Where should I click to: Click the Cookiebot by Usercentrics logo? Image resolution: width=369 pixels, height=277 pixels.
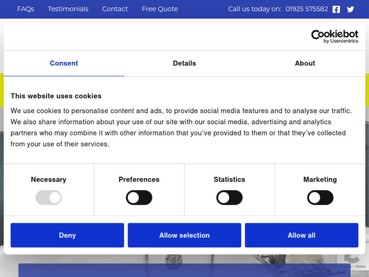335,36
